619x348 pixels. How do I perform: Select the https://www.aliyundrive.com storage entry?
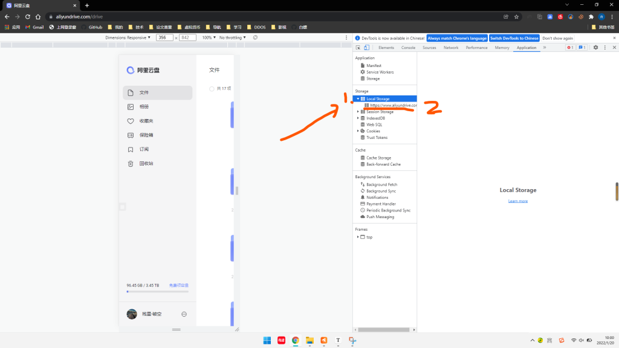(x=393, y=105)
